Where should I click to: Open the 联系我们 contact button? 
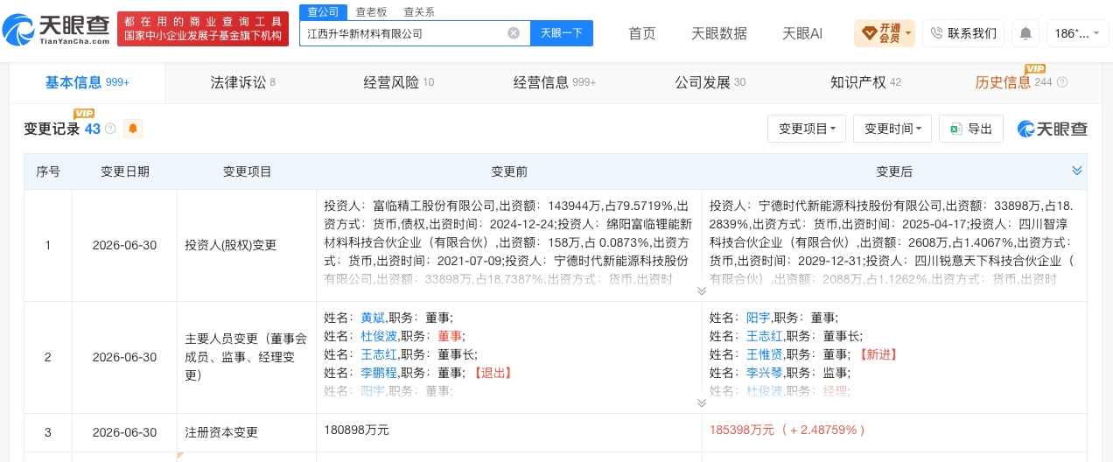coord(963,33)
